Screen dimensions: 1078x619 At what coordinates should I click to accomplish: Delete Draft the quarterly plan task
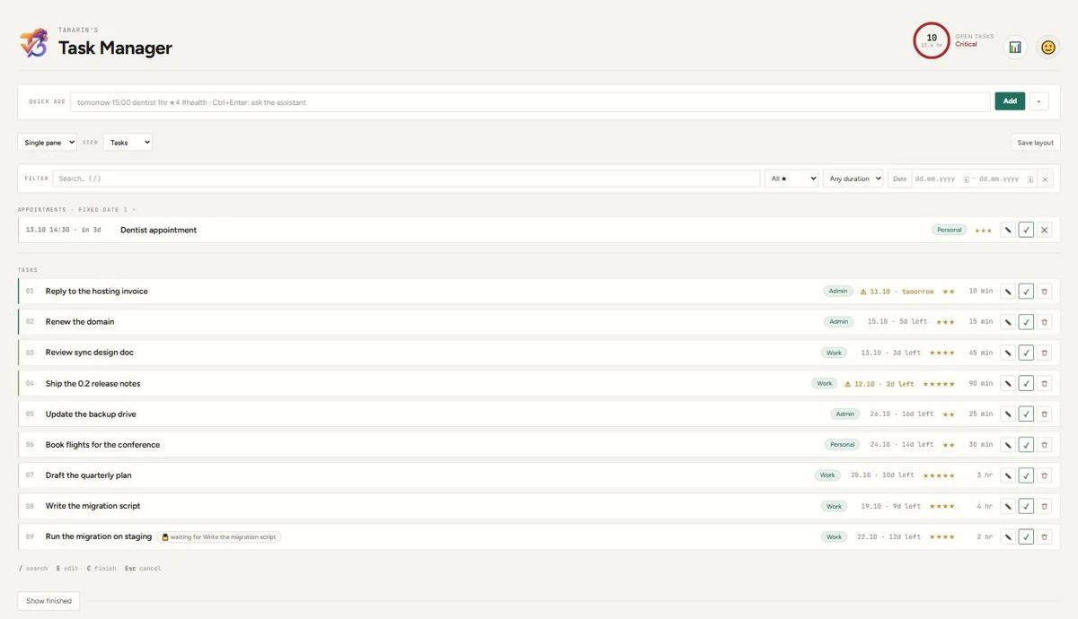(1044, 475)
